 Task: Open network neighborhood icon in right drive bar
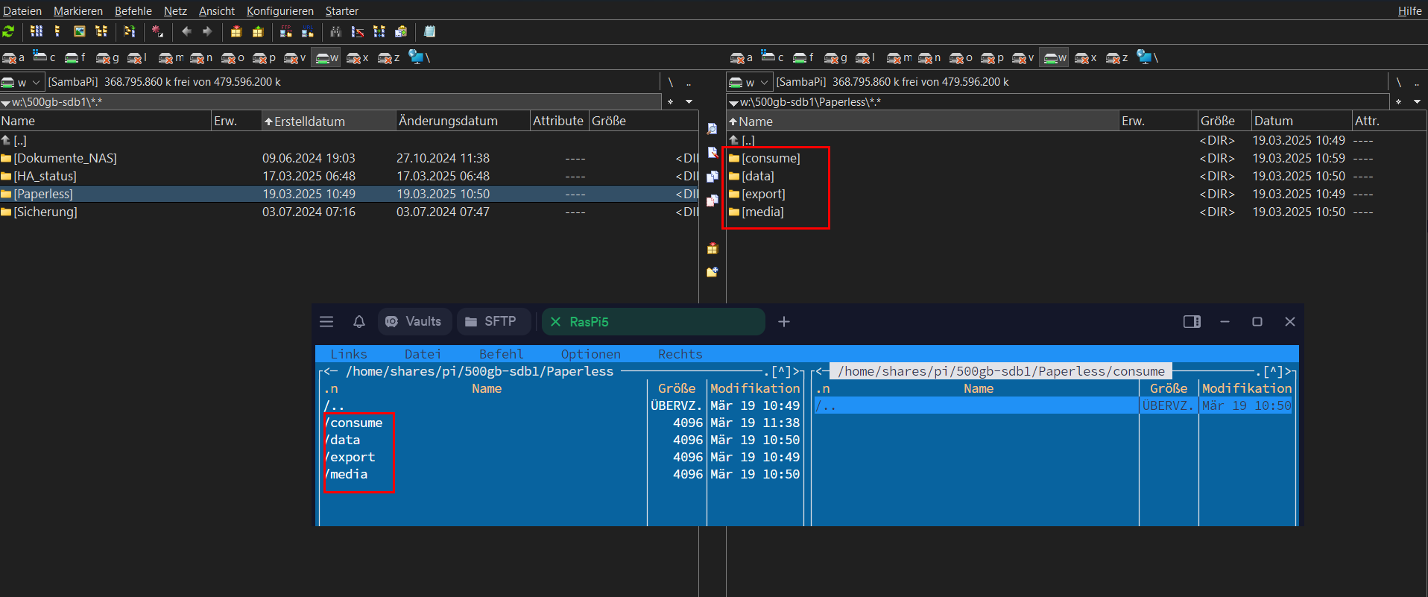tap(1147, 57)
